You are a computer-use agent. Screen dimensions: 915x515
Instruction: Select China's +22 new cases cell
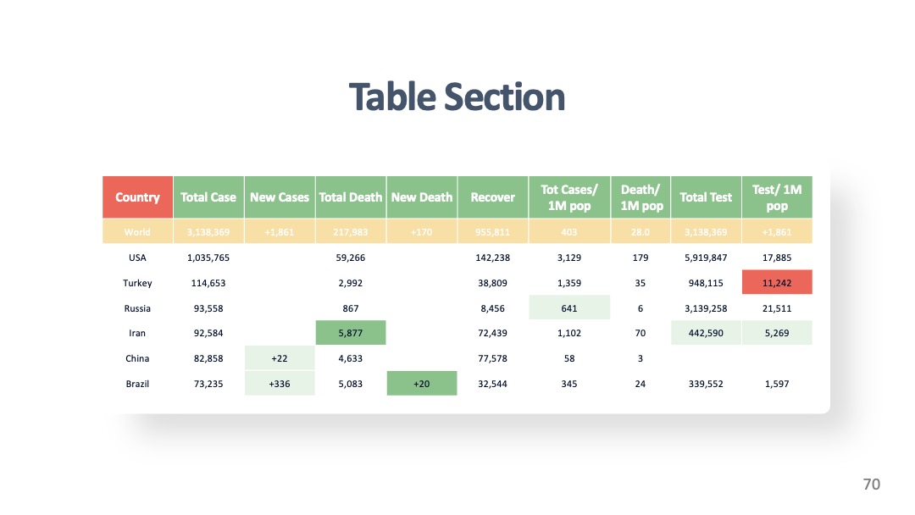[280, 358]
